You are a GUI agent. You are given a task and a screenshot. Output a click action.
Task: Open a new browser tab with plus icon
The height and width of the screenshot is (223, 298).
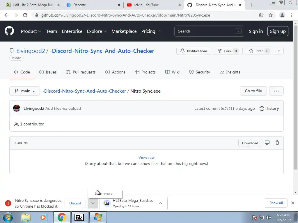pos(251,5)
